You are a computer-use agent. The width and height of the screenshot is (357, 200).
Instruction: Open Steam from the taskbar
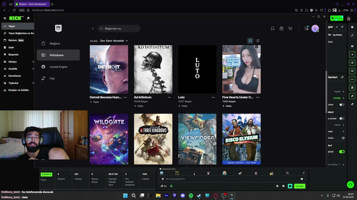[x=199, y=196]
